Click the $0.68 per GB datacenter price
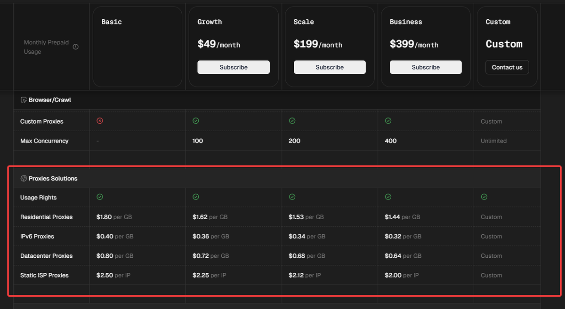 pos(307,256)
